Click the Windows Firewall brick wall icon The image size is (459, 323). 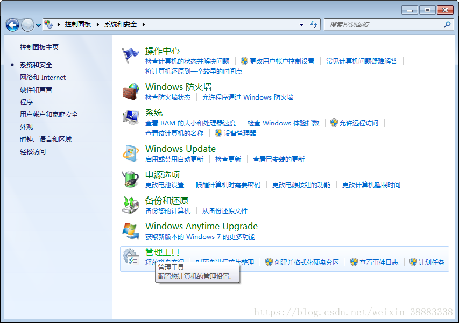coord(131,92)
